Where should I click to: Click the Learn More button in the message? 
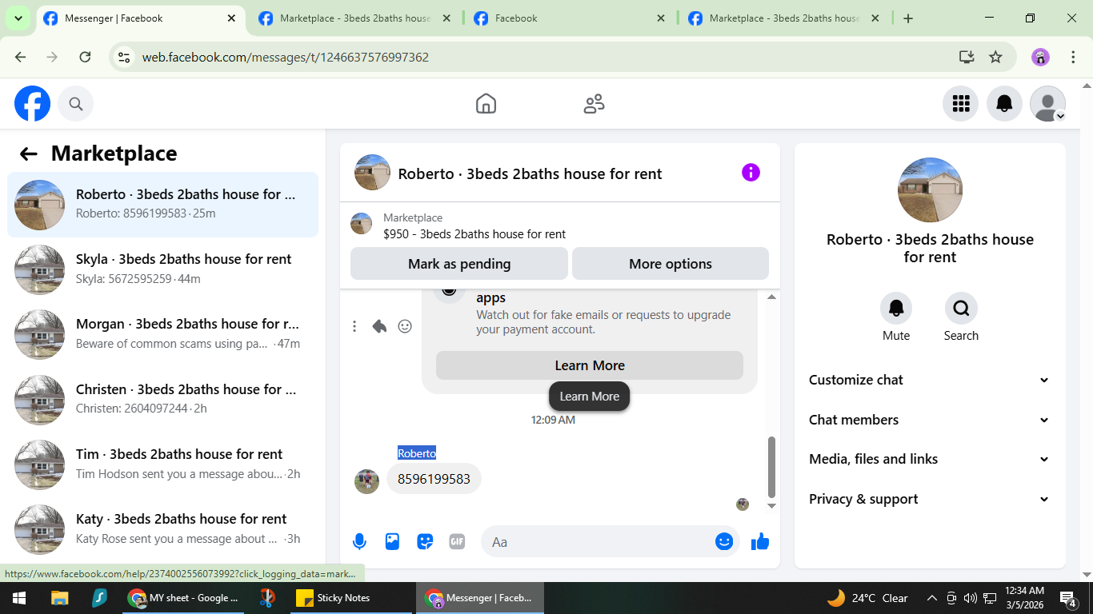[x=590, y=365]
